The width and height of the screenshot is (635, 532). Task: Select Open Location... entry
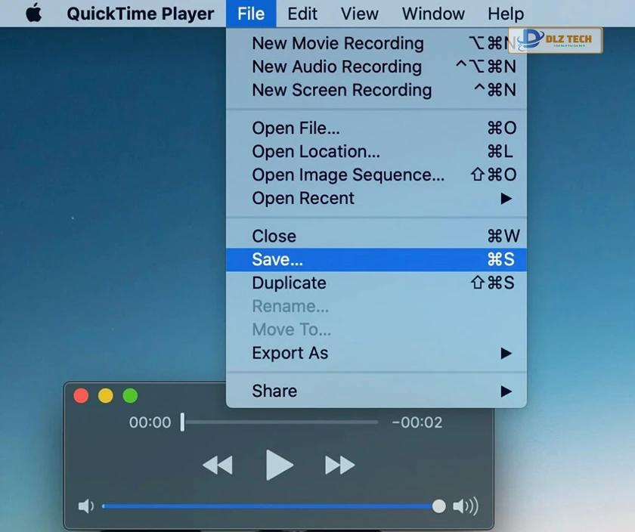click(x=376, y=151)
